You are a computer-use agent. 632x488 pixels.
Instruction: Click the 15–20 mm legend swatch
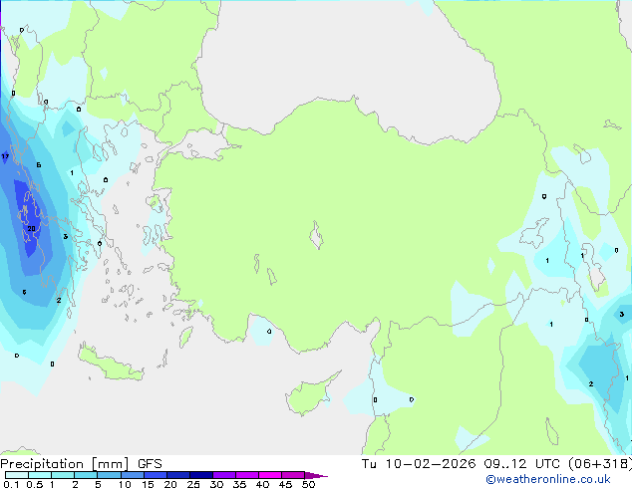[155, 475]
